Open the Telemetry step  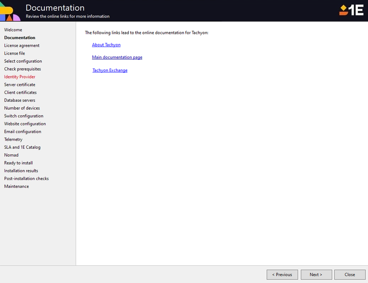tap(14, 139)
